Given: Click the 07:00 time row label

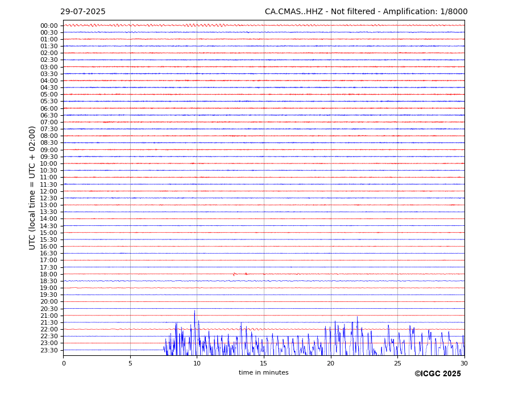Looking at the screenshot, I should (49, 122).
